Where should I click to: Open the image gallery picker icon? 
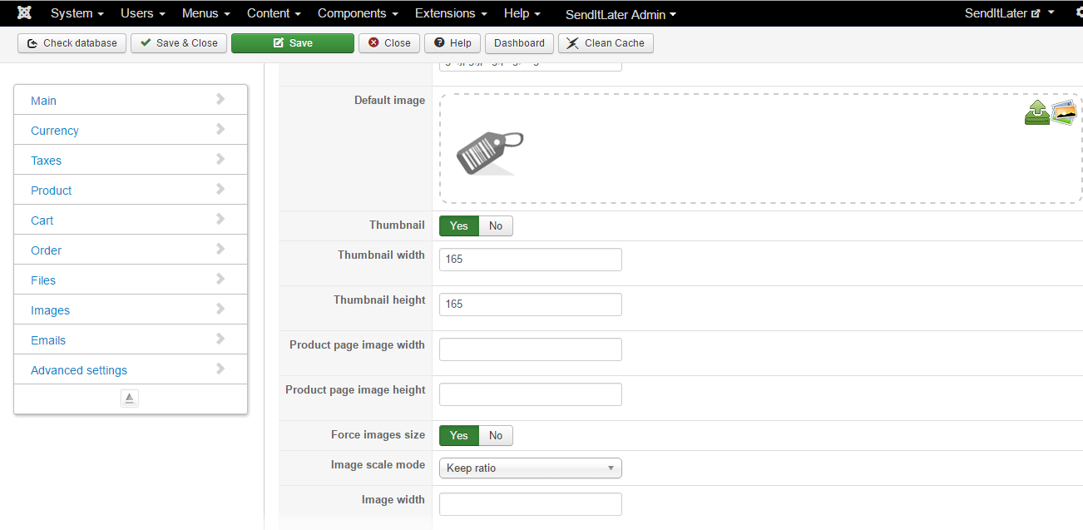(x=1064, y=112)
